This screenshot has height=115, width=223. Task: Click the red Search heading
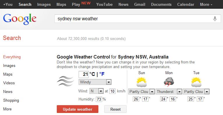(12, 38)
